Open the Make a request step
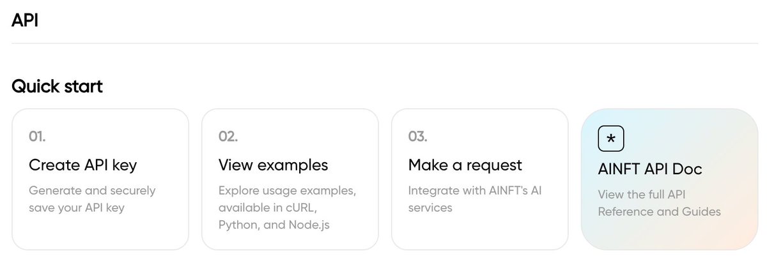The width and height of the screenshot is (767, 270). [x=465, y=165]
